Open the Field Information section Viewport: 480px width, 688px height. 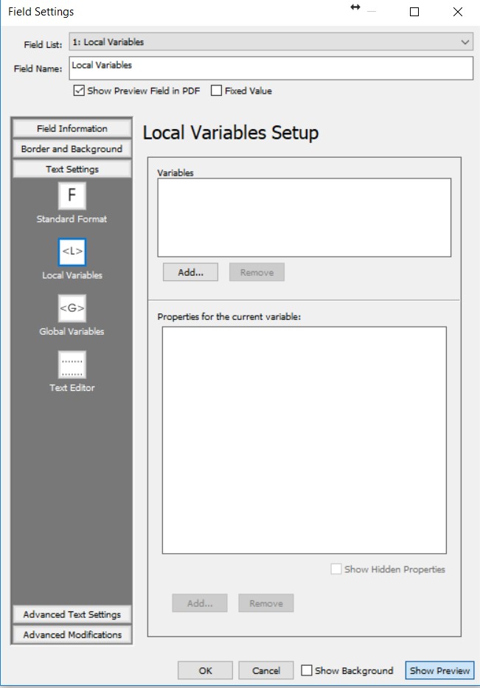(72, 128)
